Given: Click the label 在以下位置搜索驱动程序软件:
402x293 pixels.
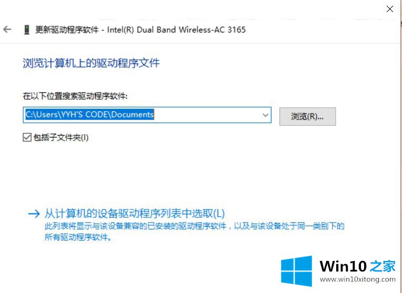Looking at the screenshot, I should pyautogui.click(x=75, y=96).
